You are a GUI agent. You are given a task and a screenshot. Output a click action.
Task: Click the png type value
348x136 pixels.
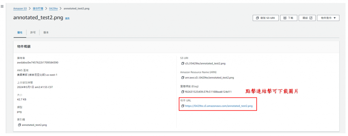coord(19,112)
